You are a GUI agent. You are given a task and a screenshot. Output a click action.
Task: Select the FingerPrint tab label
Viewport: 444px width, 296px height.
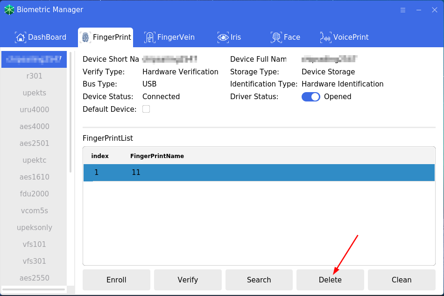tap(112, 37)
